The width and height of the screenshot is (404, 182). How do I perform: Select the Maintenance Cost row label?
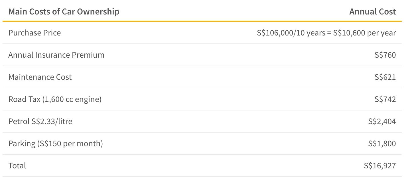pyautogui.click(x=40, y=77)
